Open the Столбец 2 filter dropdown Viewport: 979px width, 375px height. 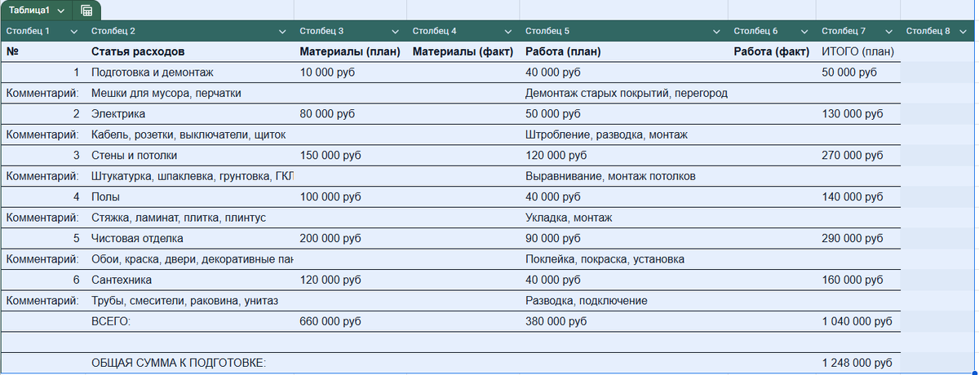tap(282, 32)
